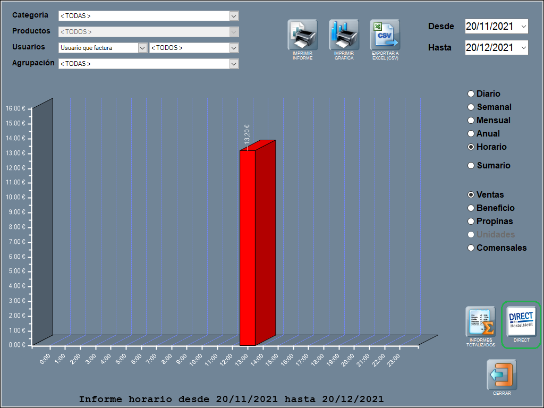The width and height of the screenshot is (544, 408).
Task: Open the Hasta date picker dropdown
Action: [x=524, y=47]
